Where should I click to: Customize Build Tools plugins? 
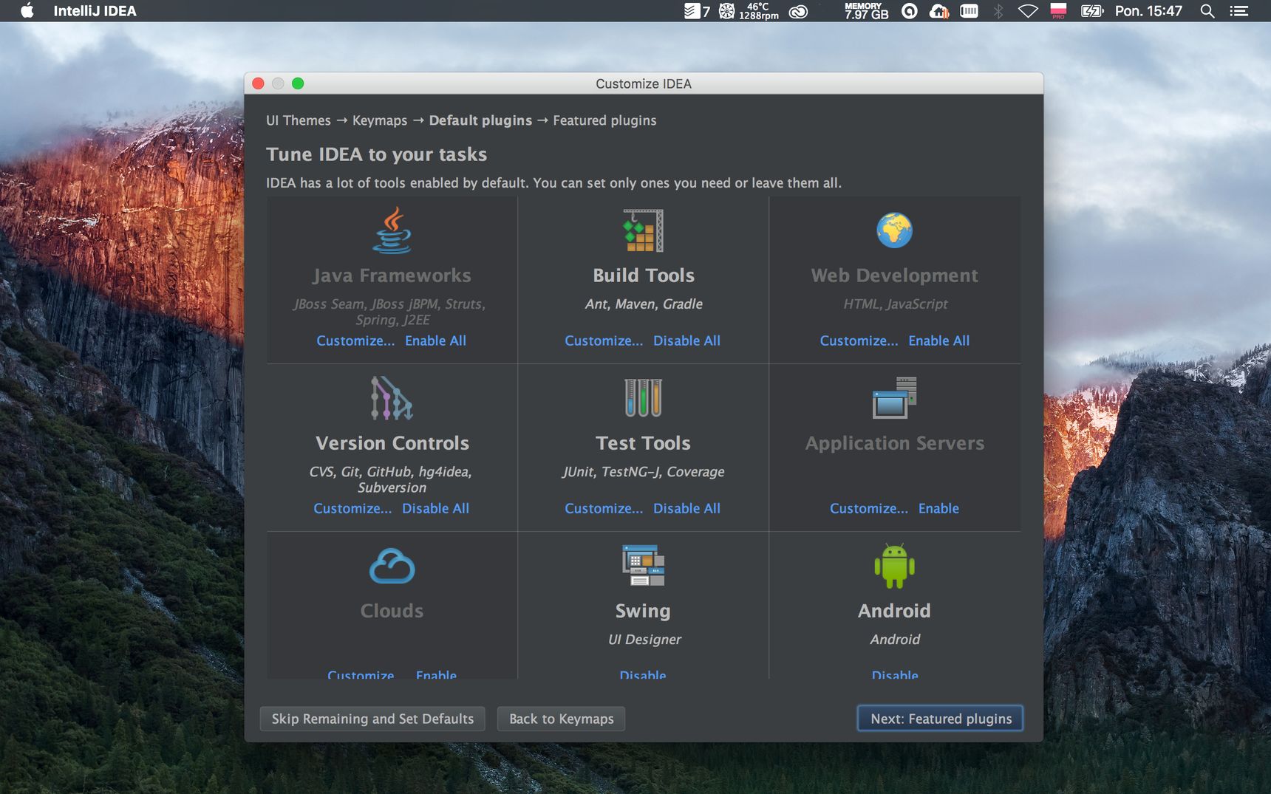pyautogui.click(x=604, y=340)
